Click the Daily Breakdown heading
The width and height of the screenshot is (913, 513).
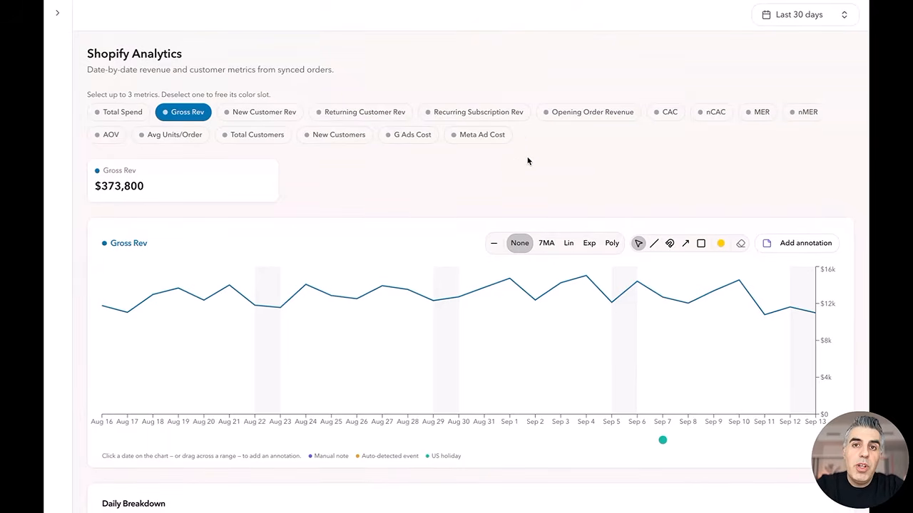[133, 504]
